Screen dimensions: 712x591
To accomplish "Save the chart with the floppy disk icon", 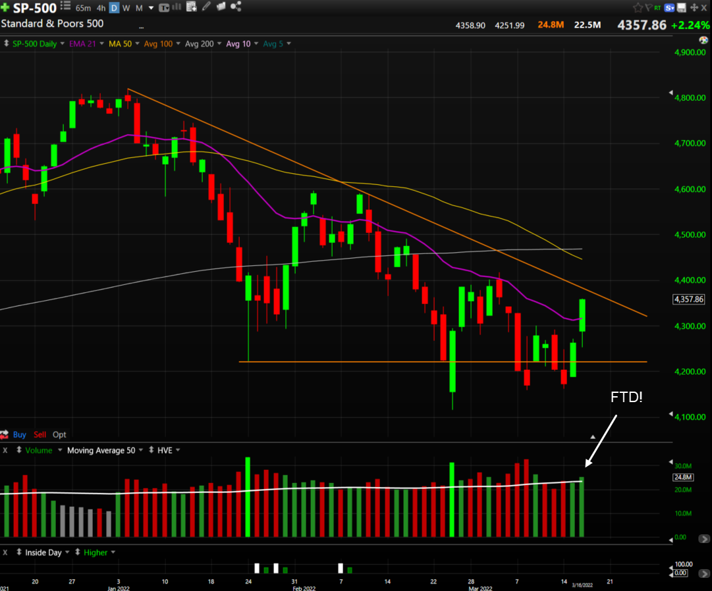I will coord(682,8).
